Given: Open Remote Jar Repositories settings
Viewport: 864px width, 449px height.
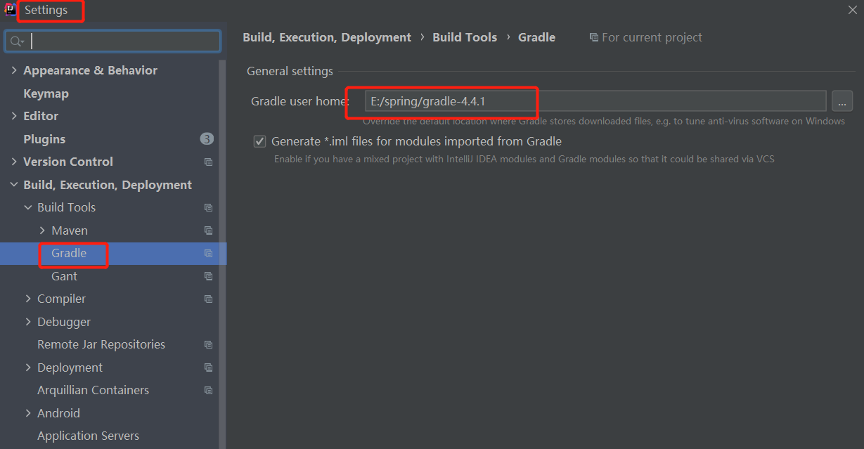Looking at the screenshot, I should [101, 344].
